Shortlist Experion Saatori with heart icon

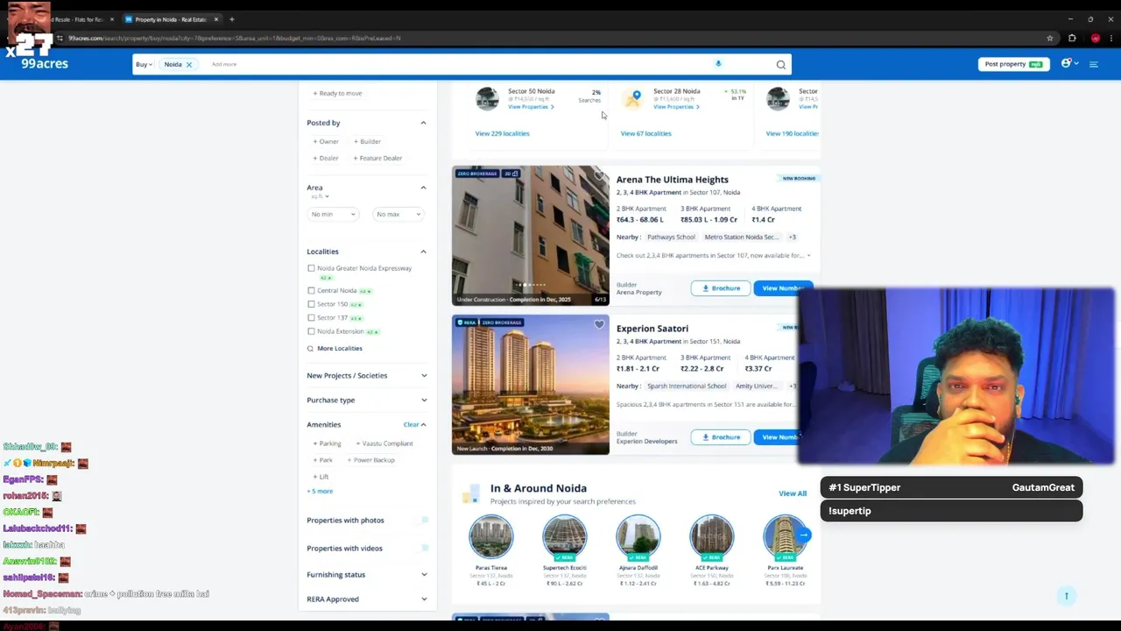tap(599, 324)
